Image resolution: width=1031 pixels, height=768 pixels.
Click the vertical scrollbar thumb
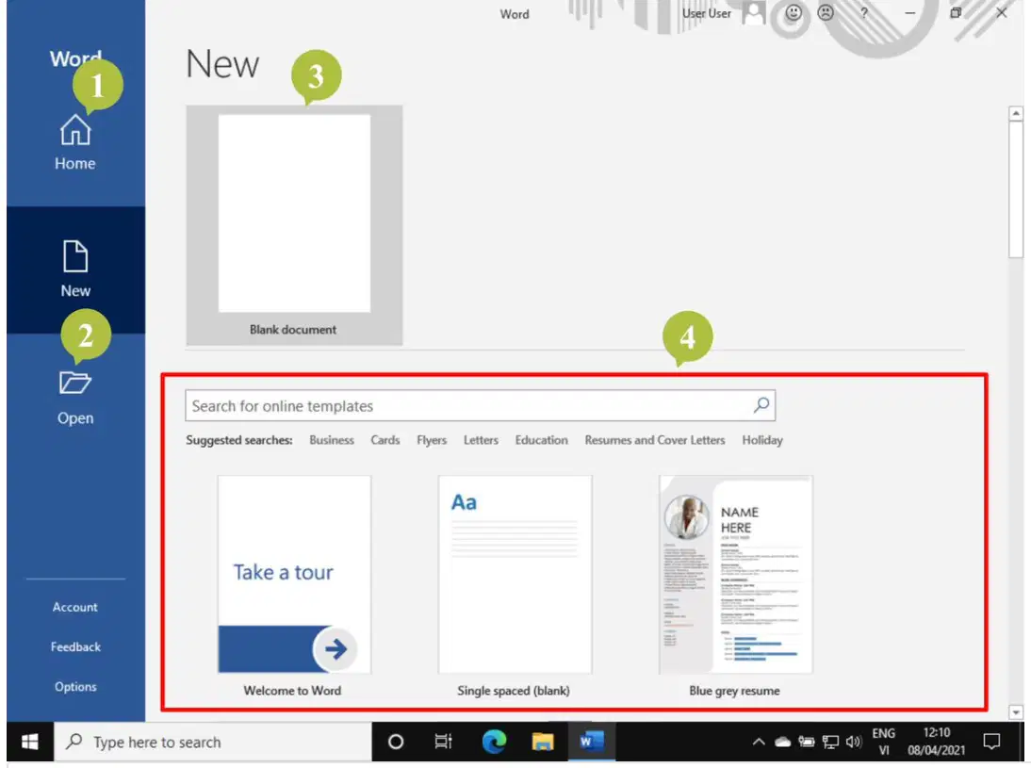1016,189
